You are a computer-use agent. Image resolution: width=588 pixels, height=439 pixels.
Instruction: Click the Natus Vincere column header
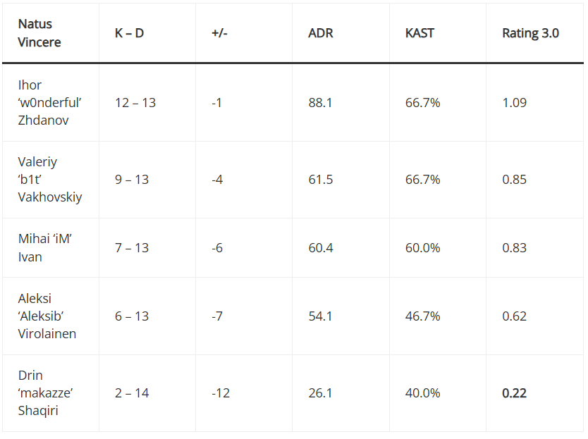39,33
